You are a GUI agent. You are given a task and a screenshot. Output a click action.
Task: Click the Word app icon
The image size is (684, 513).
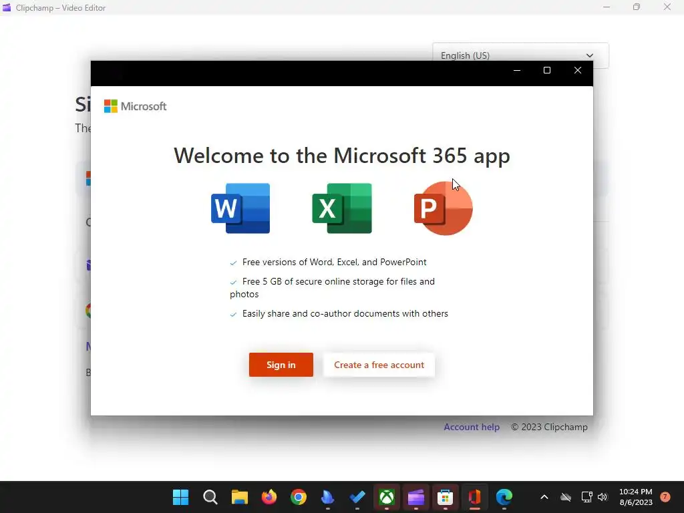pos(240,208)
